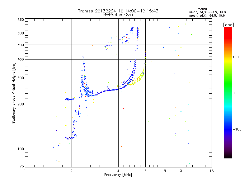Click the blue E-layer trace near 110 km
The height and width of the screenshot is (186, 249).
71,137
